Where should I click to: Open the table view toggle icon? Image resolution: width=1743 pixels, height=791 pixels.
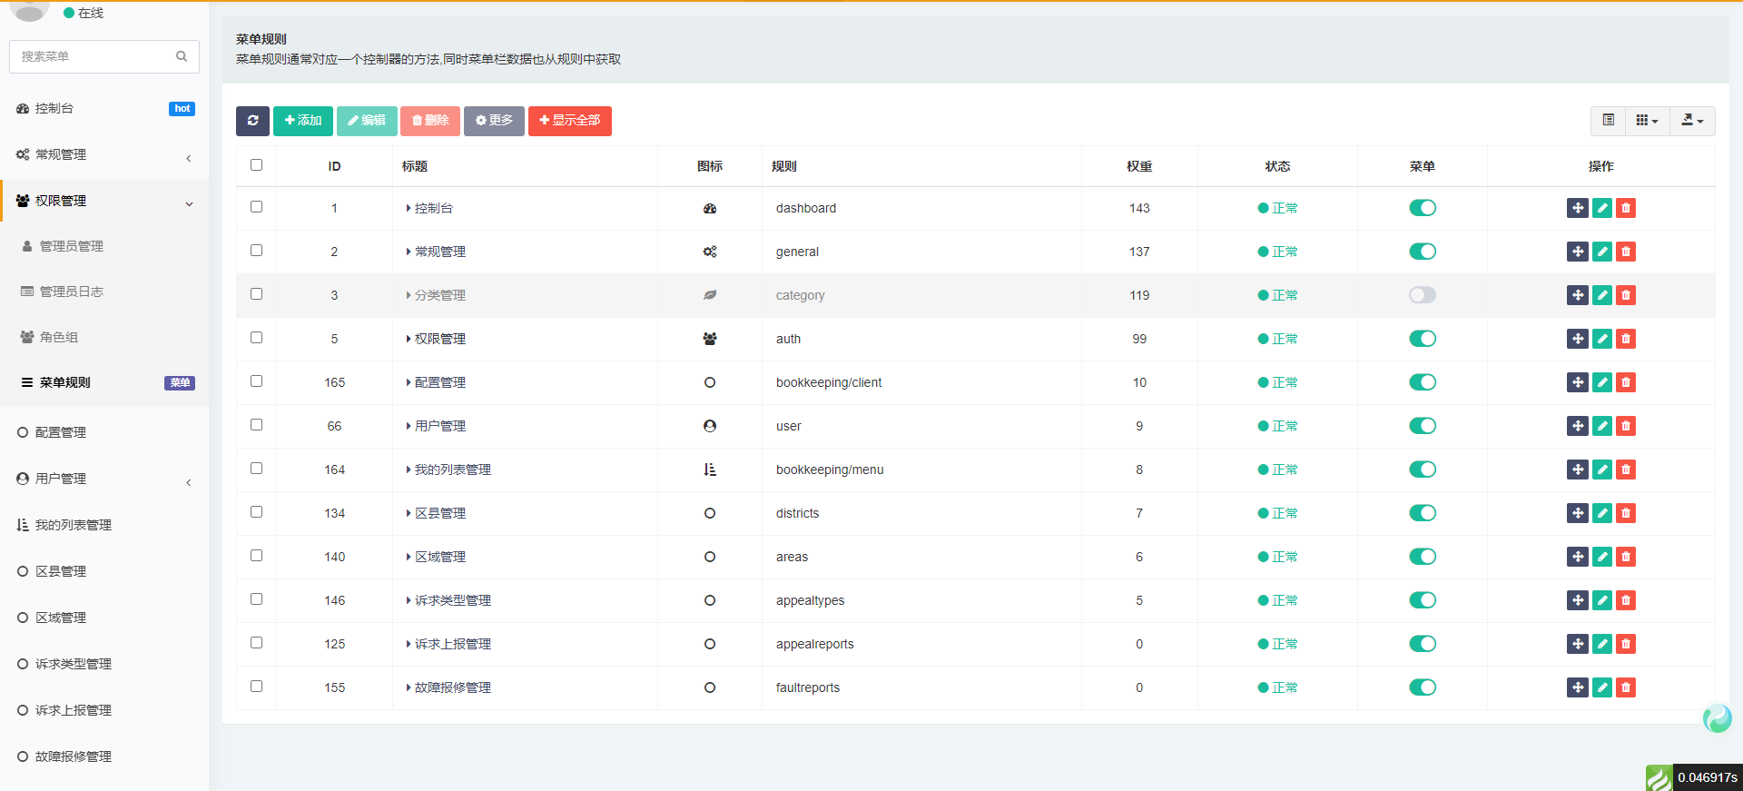click(x=1608, y=121)
